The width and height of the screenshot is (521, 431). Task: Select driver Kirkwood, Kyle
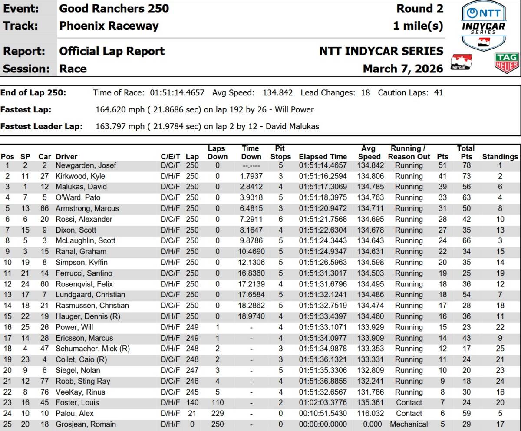click(x=80, y=176)
